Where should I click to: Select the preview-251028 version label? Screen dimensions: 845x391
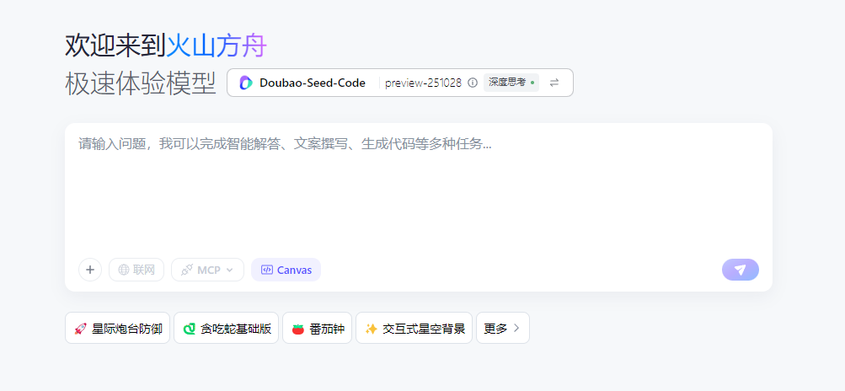(423, 83)
